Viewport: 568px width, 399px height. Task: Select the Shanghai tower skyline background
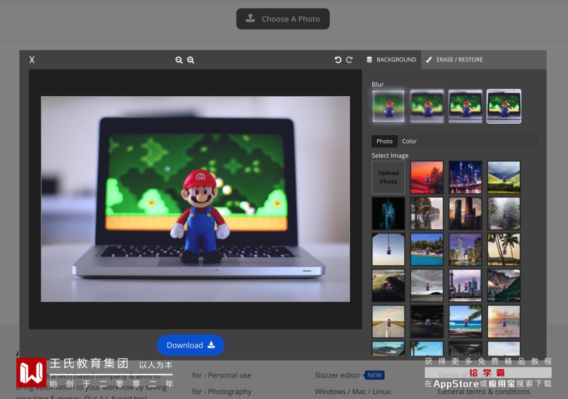coord(466,285)
